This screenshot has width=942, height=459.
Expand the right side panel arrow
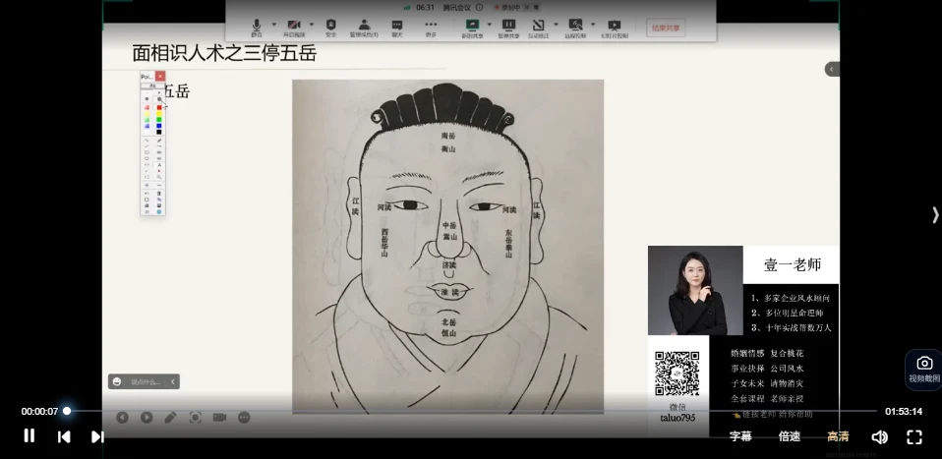click(x=934, y=214)
